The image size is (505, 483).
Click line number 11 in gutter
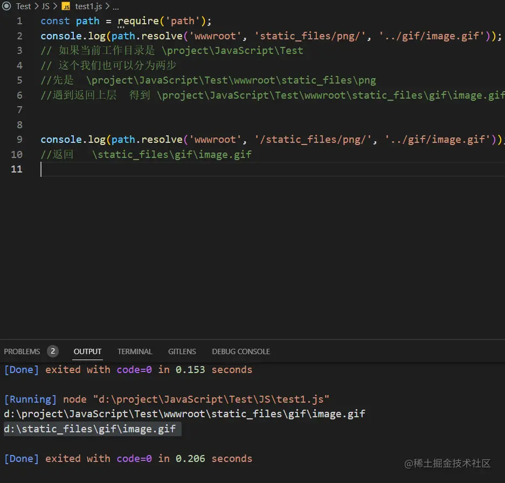click(x=17, y=169)
